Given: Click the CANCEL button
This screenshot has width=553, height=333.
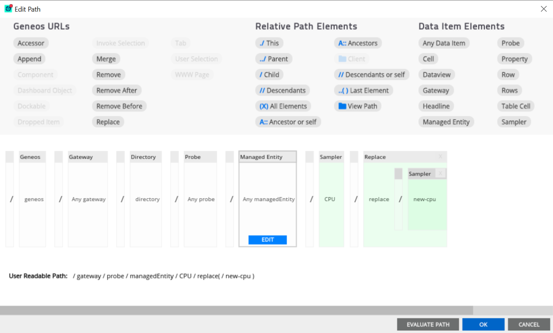Looking at the screenshot, I should coord(529,324).
